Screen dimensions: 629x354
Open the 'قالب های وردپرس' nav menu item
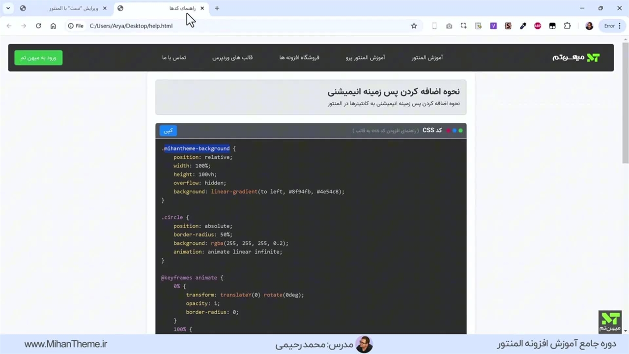tap(232, 58)
